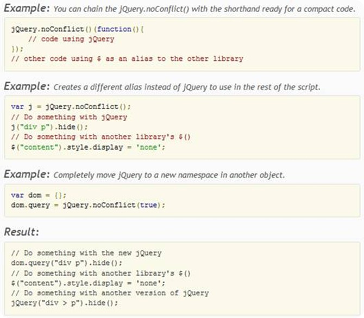This screenshot has width=364, height=318.
Task: Click the first 'Example:' heading about chaining noConflict
Action: click(27, 8)
